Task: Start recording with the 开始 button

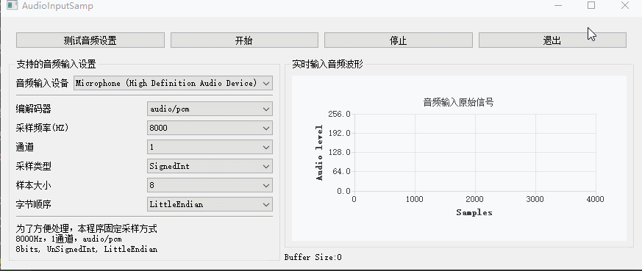Action: (x=244, y=40)
